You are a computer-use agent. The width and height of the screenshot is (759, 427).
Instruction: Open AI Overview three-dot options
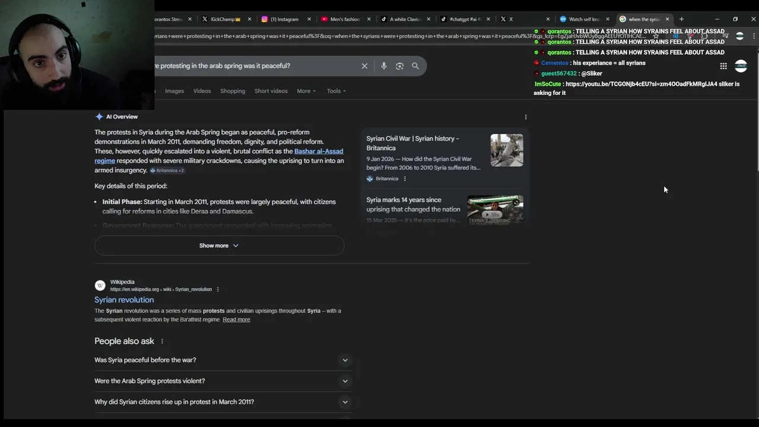coord(525,117)
